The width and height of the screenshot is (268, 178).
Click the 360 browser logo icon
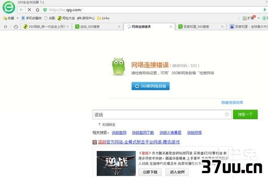8,7
